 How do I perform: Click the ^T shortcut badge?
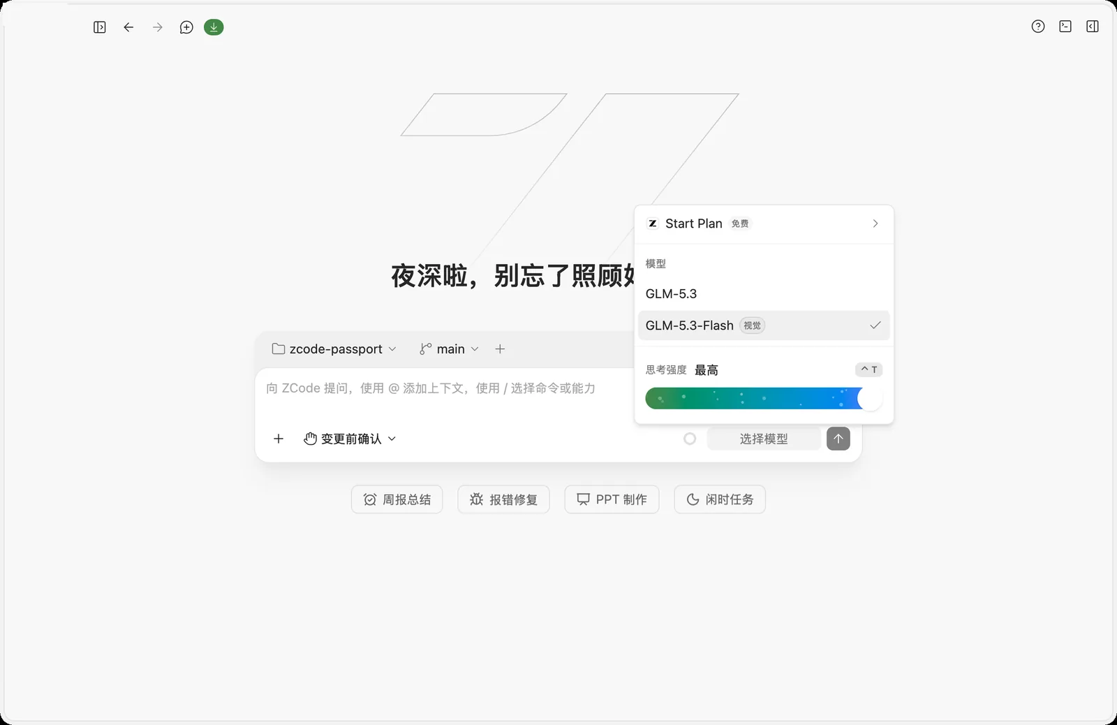tap(868, 369)
